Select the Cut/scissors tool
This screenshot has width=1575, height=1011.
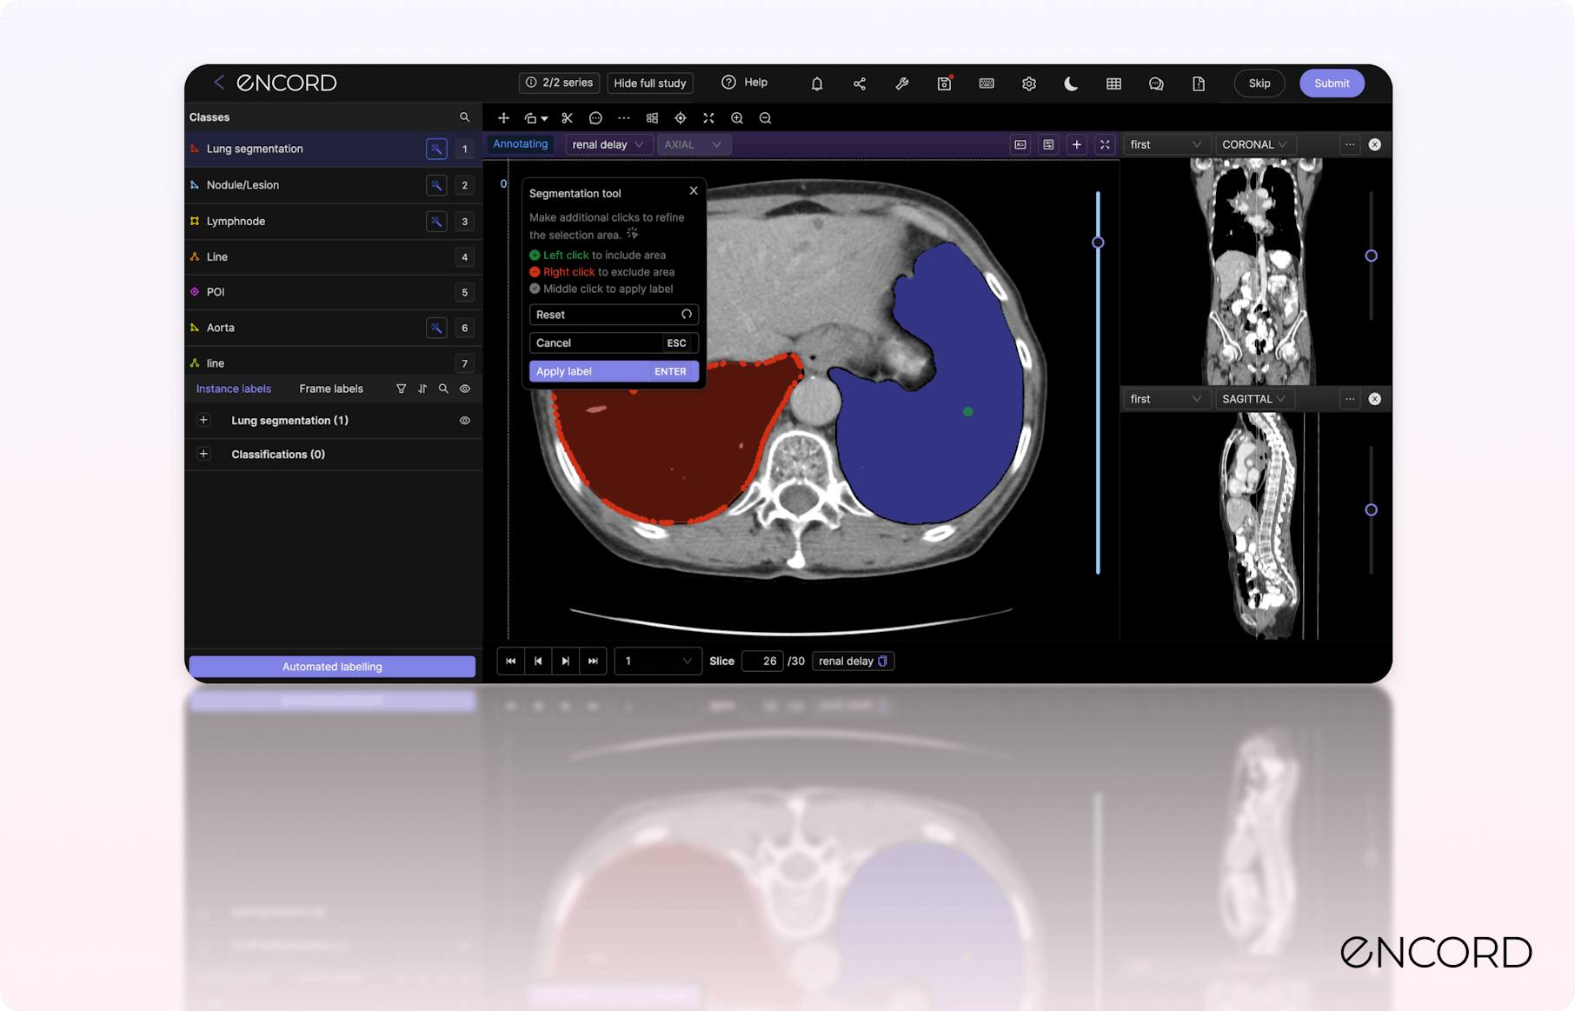[x=567, y=117]
